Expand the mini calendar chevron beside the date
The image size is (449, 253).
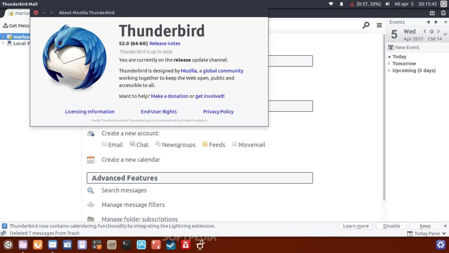[x=445, y=34]
